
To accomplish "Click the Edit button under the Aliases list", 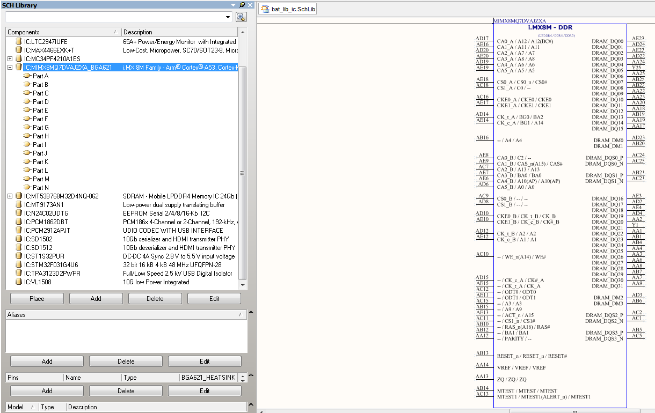I will click(x=205, y=362).
